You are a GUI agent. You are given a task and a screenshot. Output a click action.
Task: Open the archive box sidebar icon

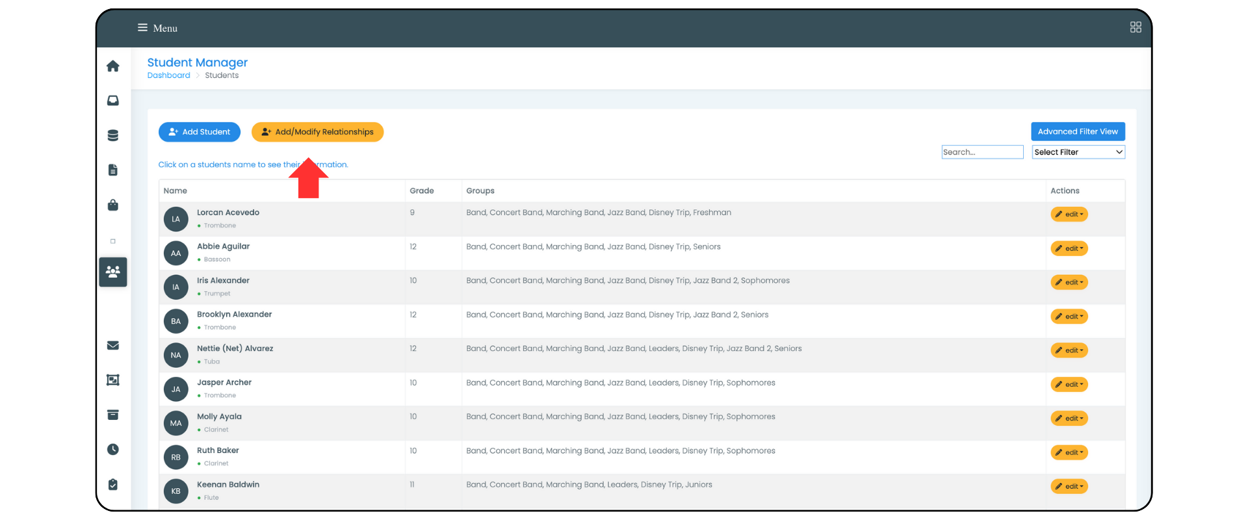[113, 415]
